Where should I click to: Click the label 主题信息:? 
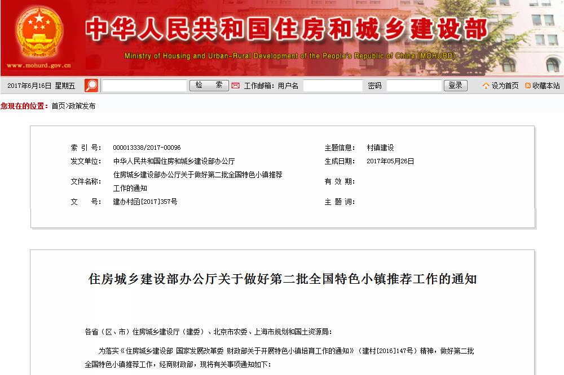point(340,148)
